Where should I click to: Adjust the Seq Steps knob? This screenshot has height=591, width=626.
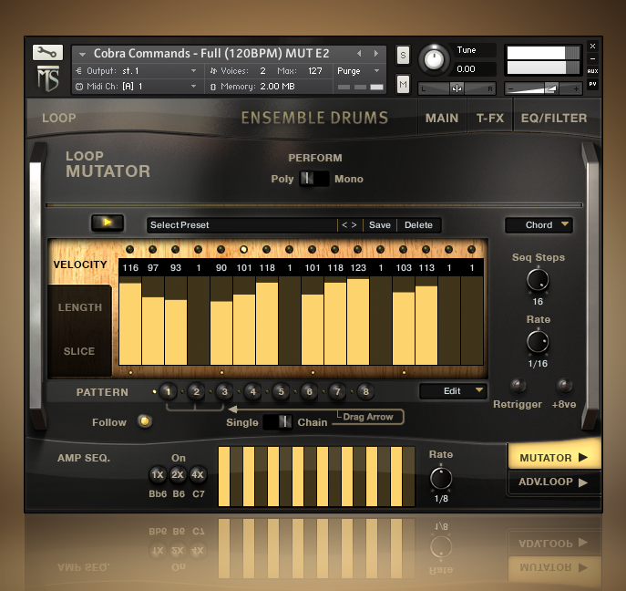[538, 280]
